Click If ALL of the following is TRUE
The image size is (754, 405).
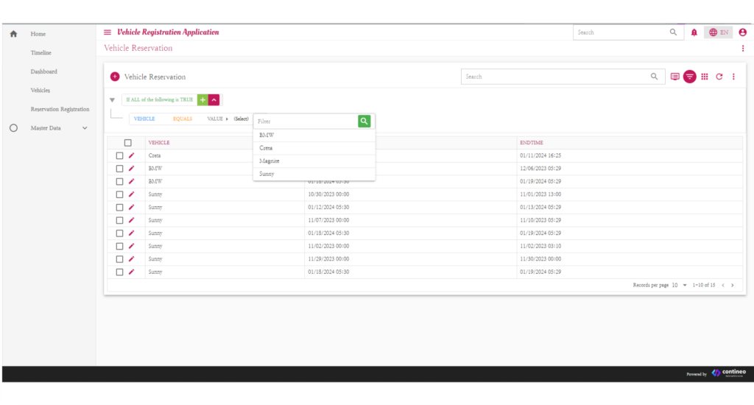[159, 99]
